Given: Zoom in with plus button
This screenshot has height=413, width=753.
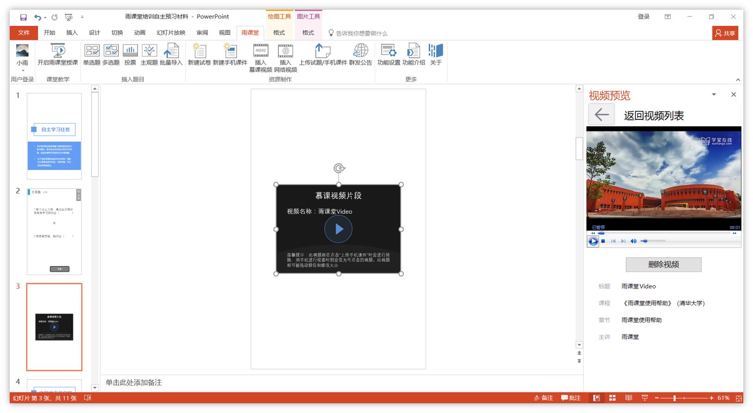Looking at the screenshot, I should 711,398.
